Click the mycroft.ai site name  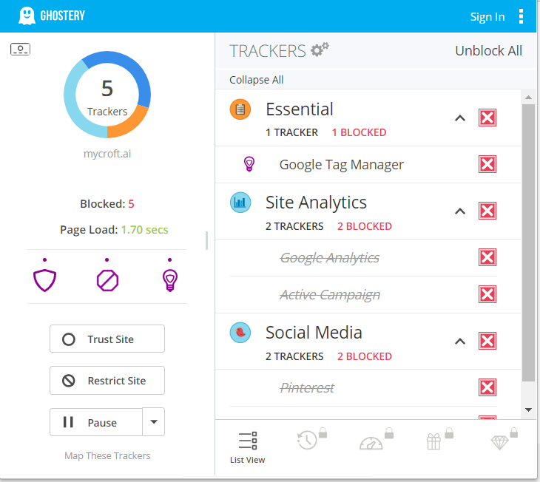click(107, 154)
